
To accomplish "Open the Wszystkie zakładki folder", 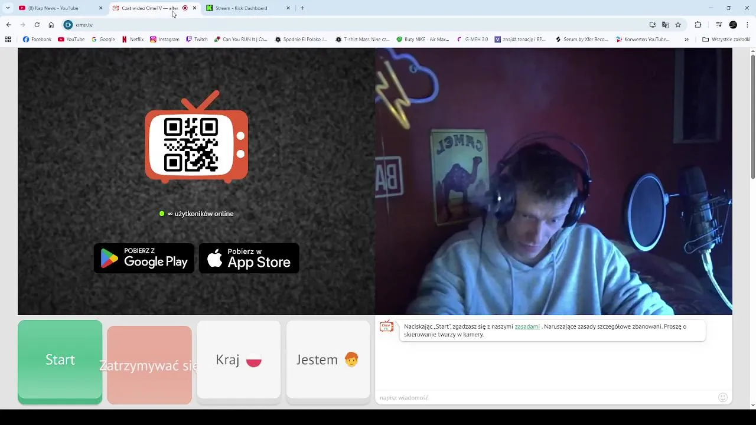I will 726,40.
